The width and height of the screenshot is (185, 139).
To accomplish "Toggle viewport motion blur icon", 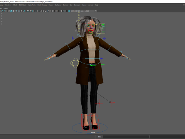I will (30, 11).
